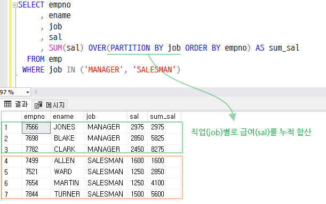Viewport: 326px width, 204px height.
Task: Select row header 1 in results grid
Action: pos(11,127)
